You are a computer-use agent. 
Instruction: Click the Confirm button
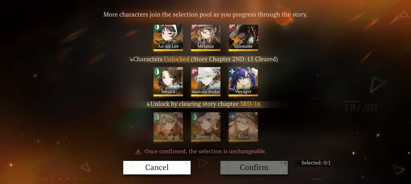coord(254,168)
